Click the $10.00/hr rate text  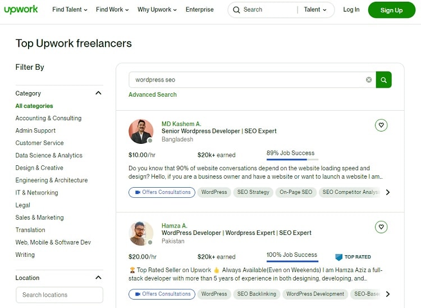click(x=142, y=155)
